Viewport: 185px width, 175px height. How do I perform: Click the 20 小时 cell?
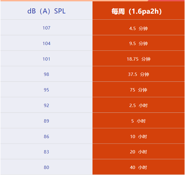tap(138, 152)
